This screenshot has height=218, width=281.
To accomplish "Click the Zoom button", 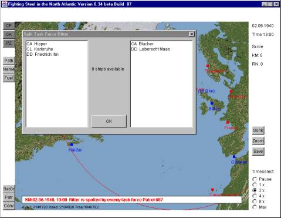I will tap(258, 141).
